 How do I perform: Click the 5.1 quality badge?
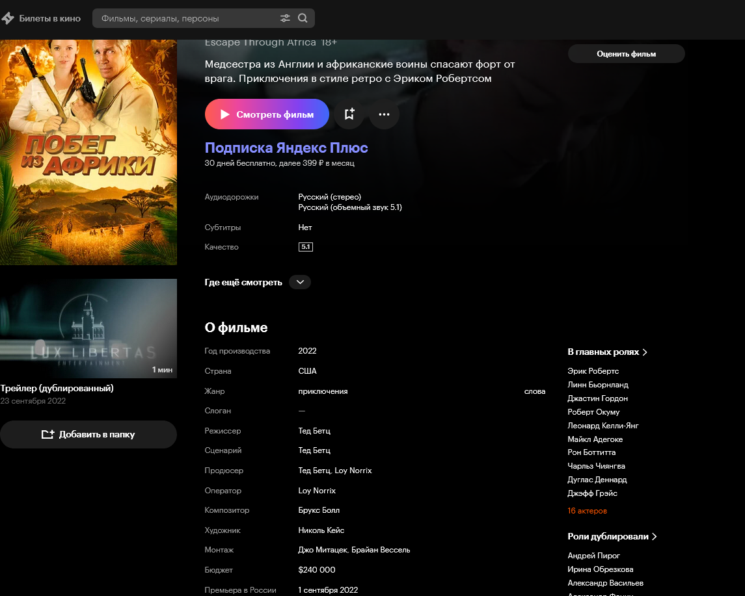pyautogui.click(x=306, y=247)
